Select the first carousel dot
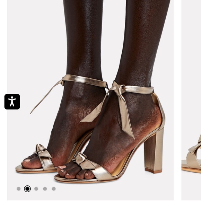 [x=19, y=189]
